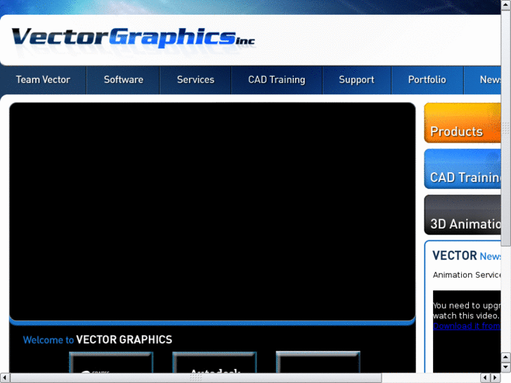The width and height of the screenshot is (511, 383).
Task: Open the first partner thumbnail under Welcome
Action: click(111, 362)
